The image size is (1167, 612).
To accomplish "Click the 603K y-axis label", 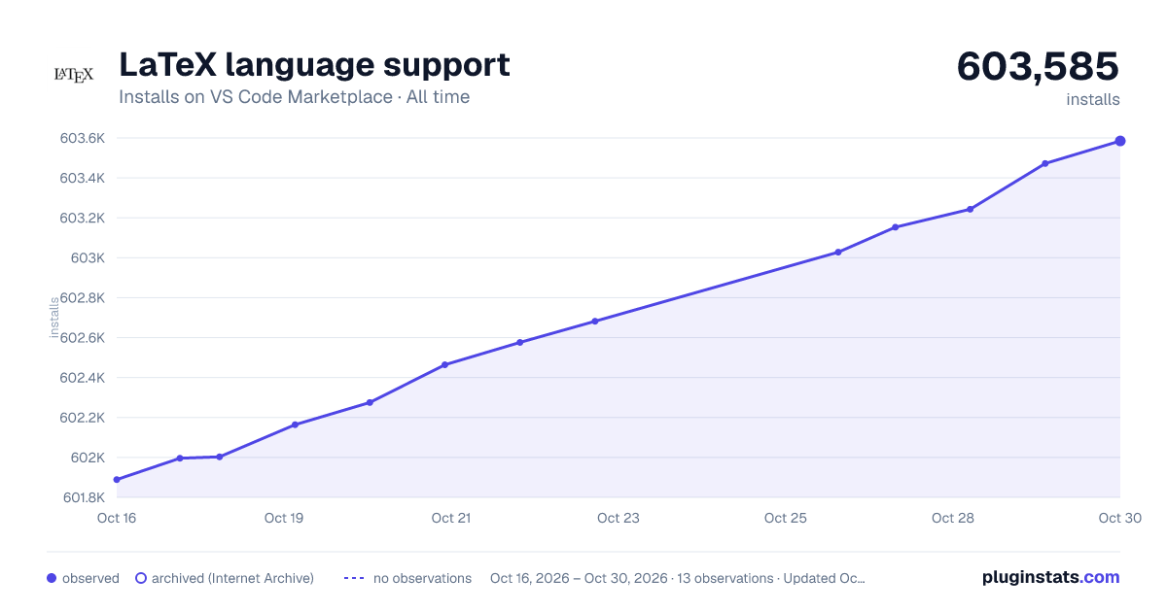I will pyautogui.click(x=87, y=257).
